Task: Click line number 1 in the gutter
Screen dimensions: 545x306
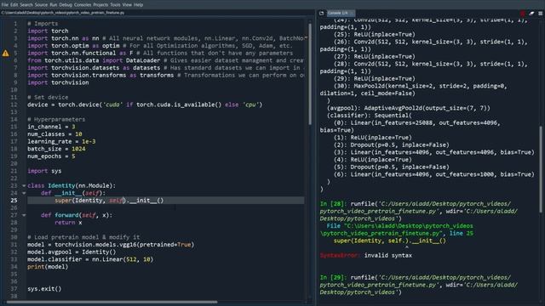Action: (x=15, y=24)
